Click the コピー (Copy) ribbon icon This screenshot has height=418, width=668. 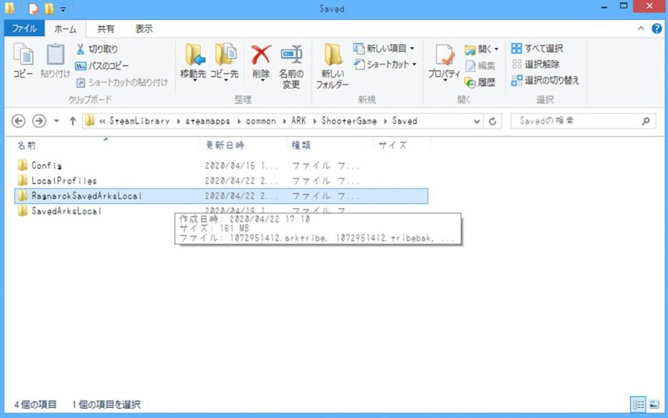(23, 60)
